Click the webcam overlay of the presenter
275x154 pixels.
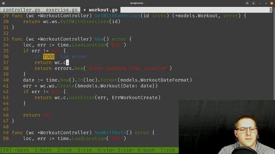[227, 127]
